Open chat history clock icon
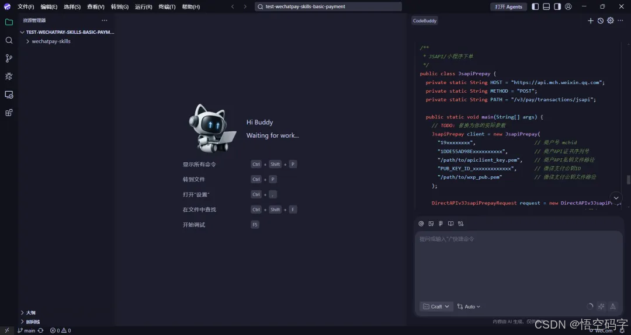The height and width of the screenshot is (335, 631). (601, 20)
